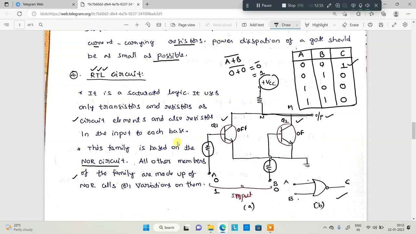Expand the Draw tool options dropdown

pyautogui.click(x=297, y=25)
